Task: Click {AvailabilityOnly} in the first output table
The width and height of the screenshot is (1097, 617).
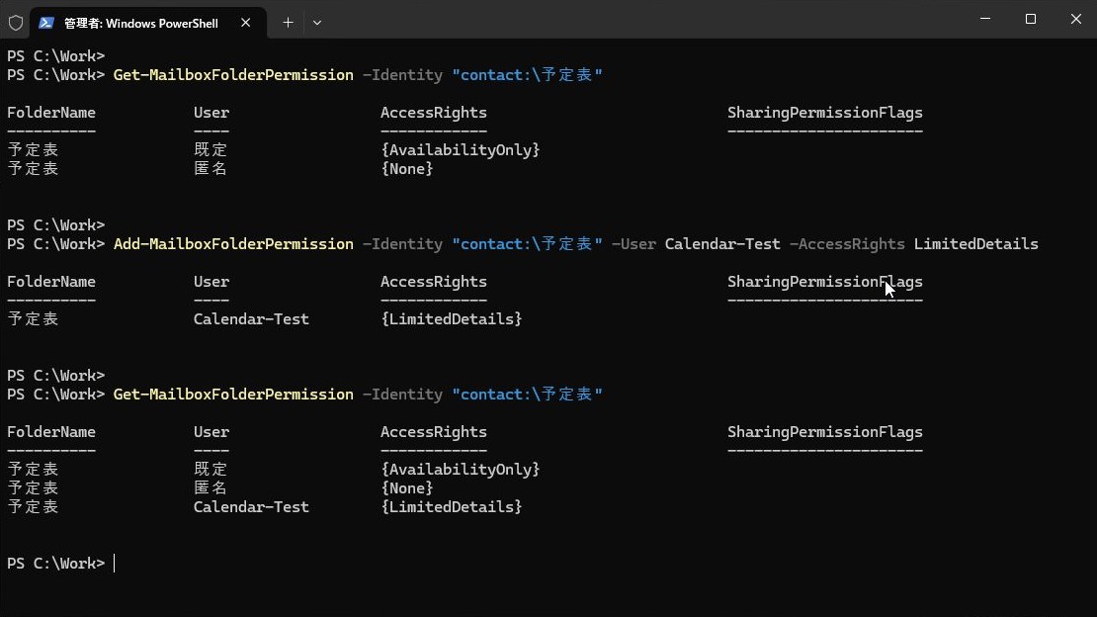Action: (460, 150)
